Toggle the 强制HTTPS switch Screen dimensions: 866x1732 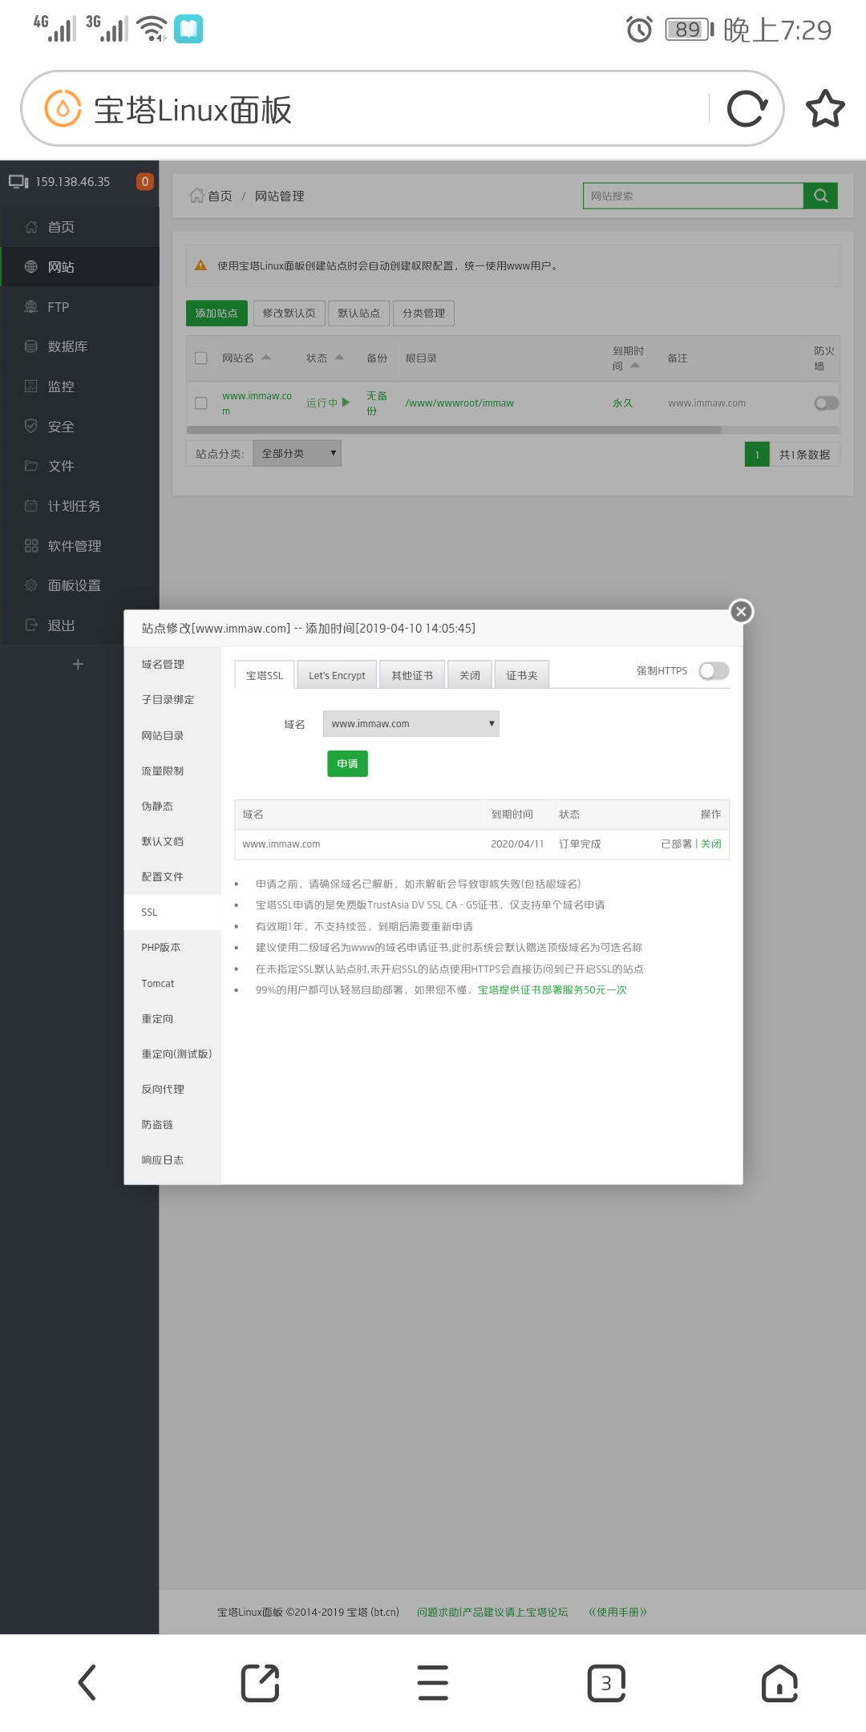[713, 671]
